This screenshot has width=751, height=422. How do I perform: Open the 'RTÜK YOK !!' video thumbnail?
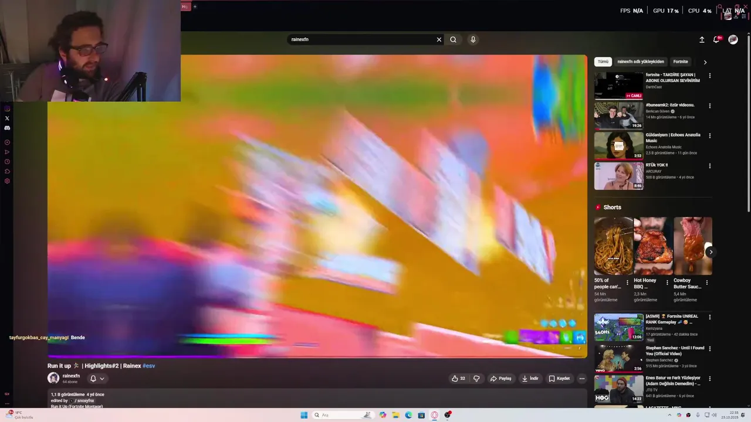(618, 176)
